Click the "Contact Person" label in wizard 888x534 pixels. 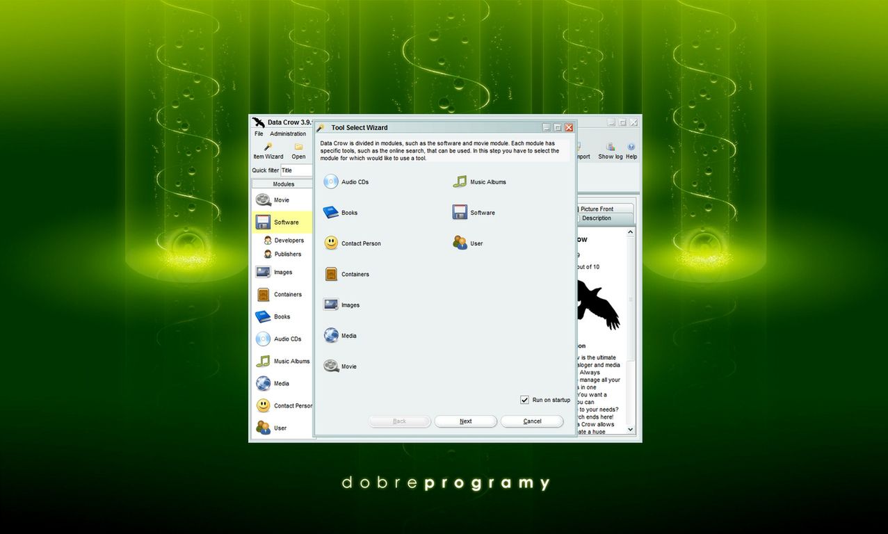(361, 243)
